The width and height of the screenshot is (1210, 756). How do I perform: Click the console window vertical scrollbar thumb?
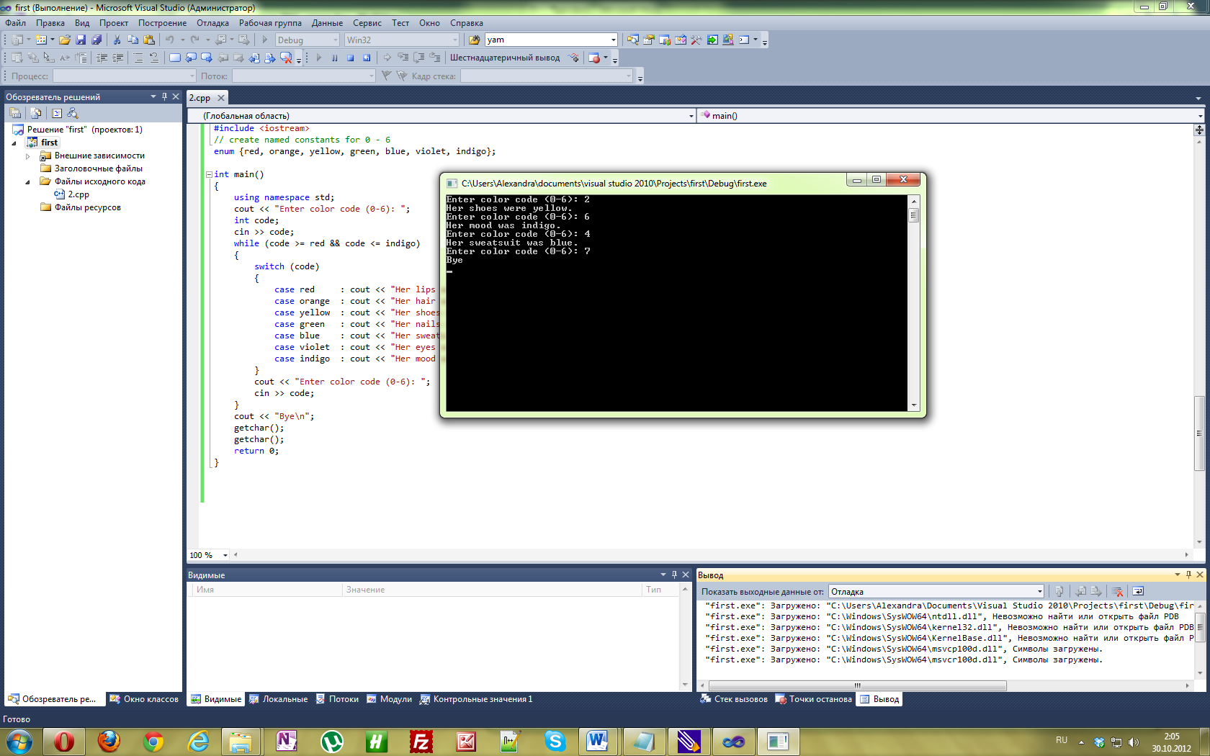(913, 215)
